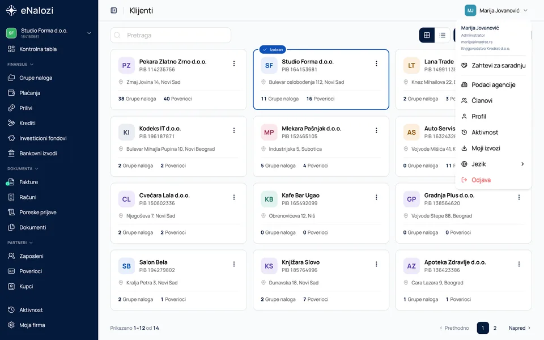
Task: Click the KS avatar of Knjižara Slovo
Action: 269,266
